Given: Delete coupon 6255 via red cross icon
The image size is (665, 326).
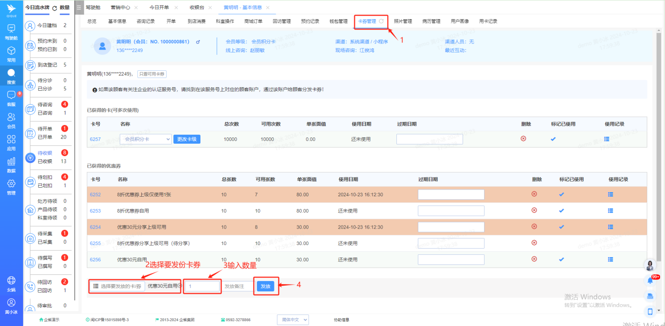Looking at the screenshot, I should pyautogui.click(x=534, y=243).
